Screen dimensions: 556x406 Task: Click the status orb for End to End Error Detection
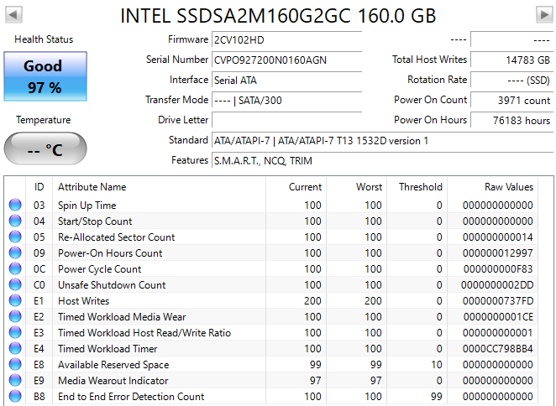15,397
